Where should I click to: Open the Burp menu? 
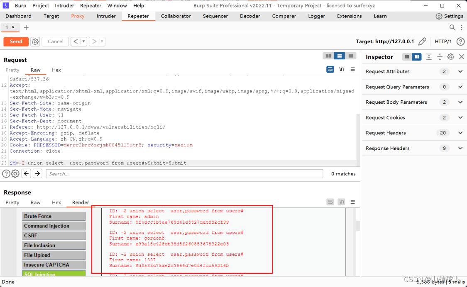(21, 6)
